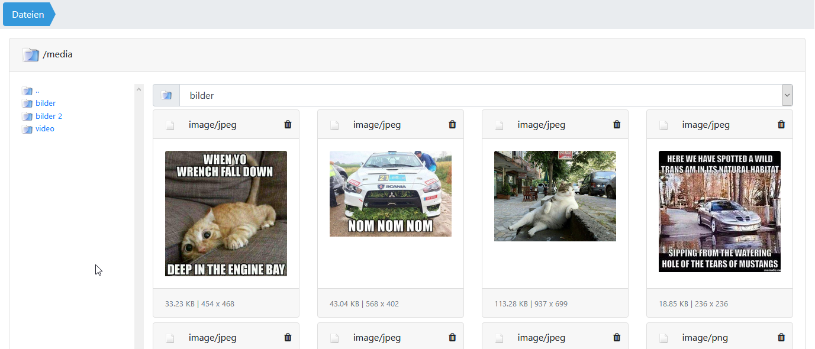Screen dimensions: 815x349
Task: Click file icon of NOM NOM NOM card
Action: [334, 125]
